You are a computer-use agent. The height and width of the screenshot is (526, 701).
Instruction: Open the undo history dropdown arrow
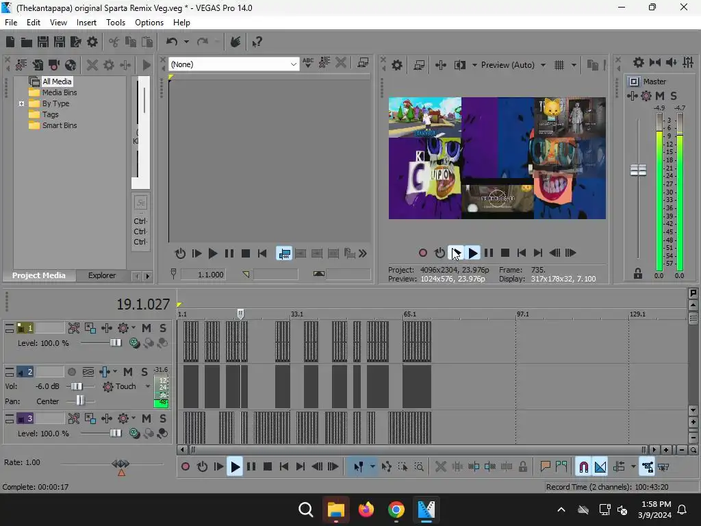tap(186, 42)
